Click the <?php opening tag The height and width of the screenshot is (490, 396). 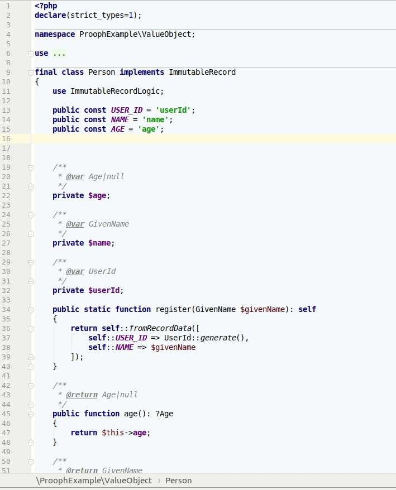(x=46, y=6)
